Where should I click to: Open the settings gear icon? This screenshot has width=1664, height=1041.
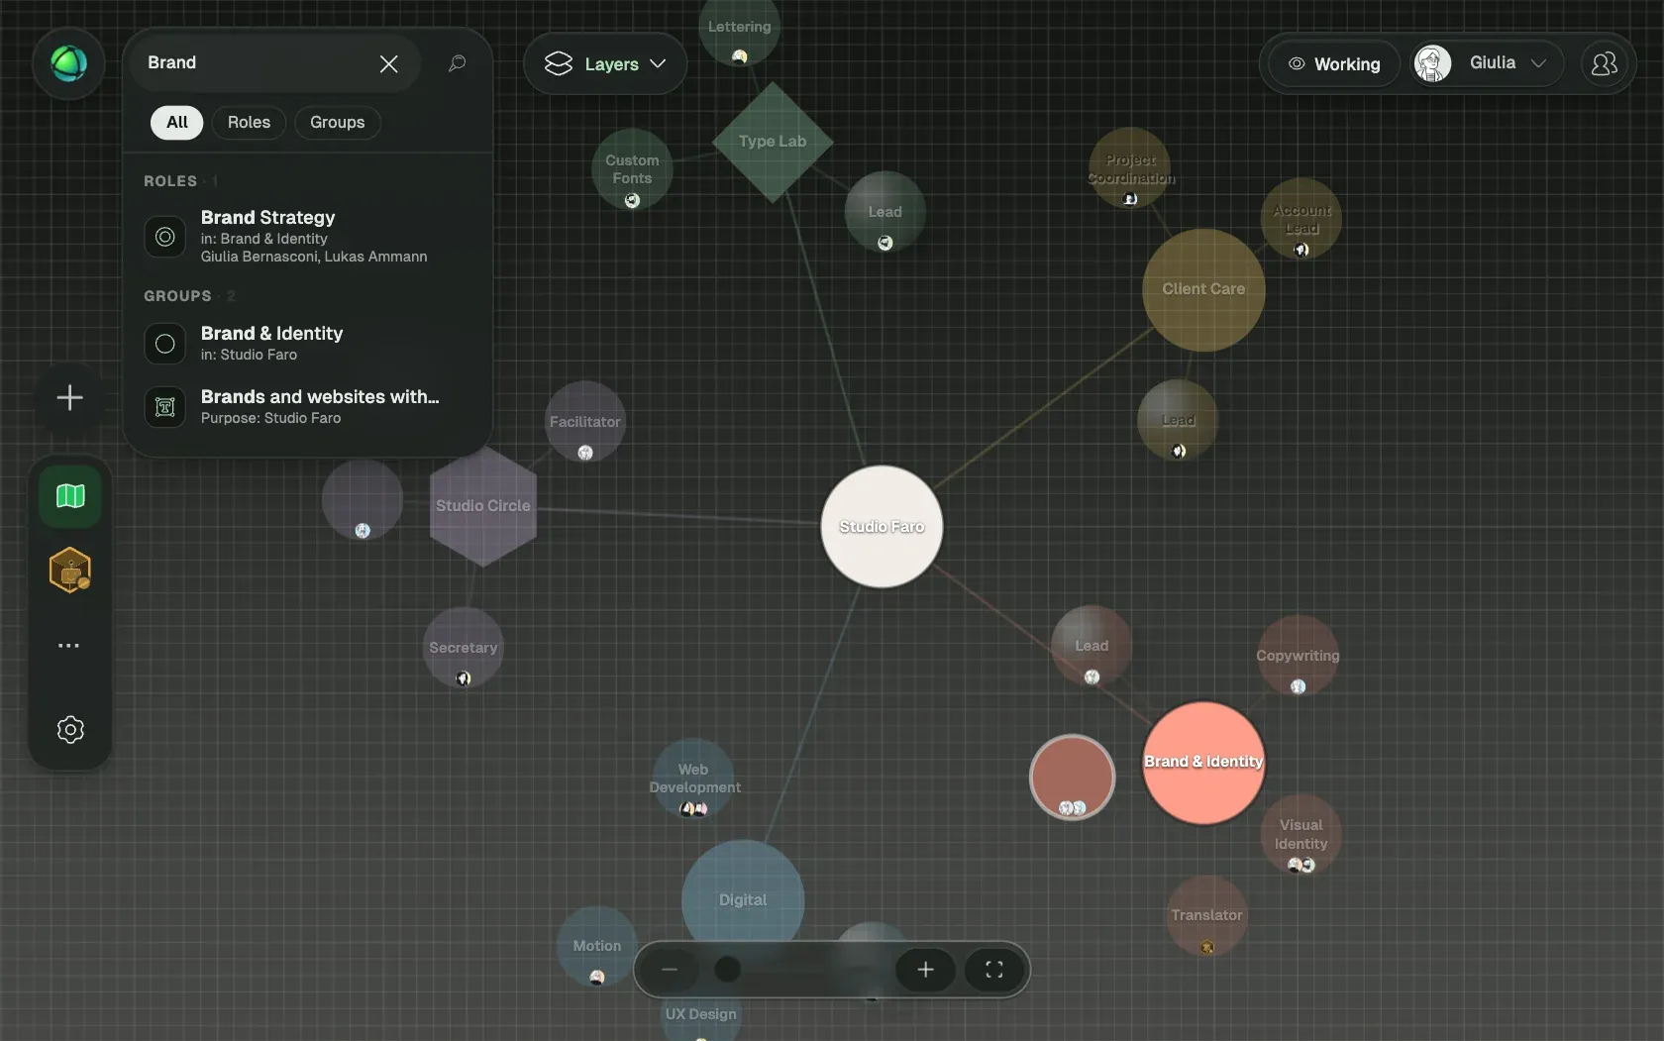pyautogui.click(x=70, y=730)
